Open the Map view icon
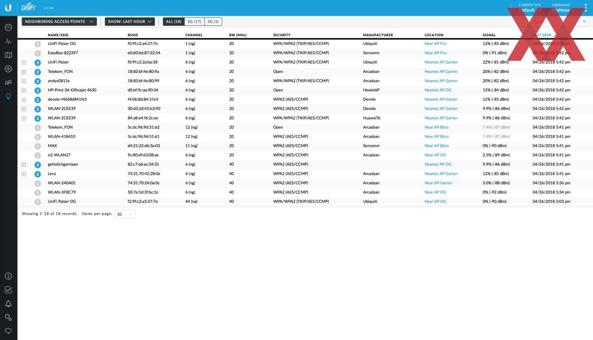The height and width of the screenshot is (340, 593). pyautogui.click(x=8, y=55)
